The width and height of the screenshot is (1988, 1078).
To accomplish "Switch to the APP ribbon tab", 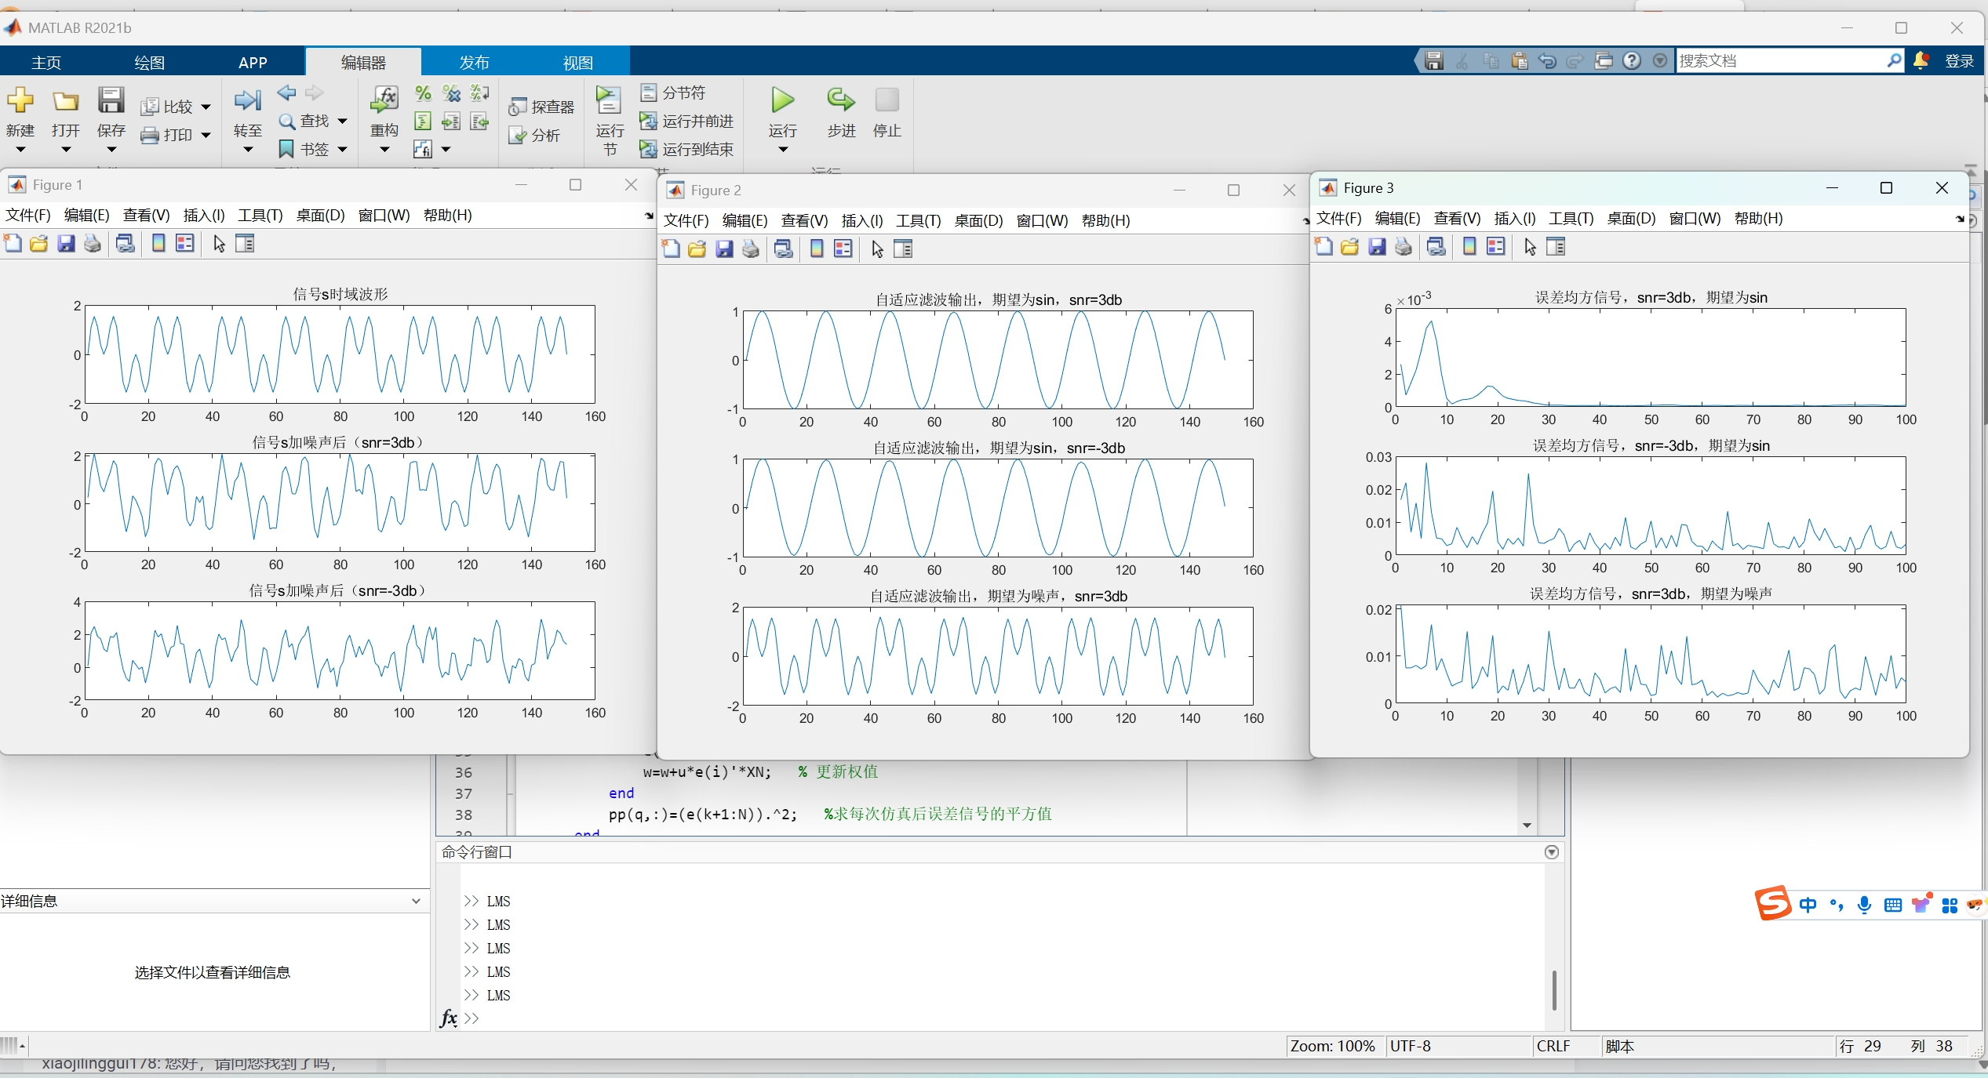I will pos(252,62).
